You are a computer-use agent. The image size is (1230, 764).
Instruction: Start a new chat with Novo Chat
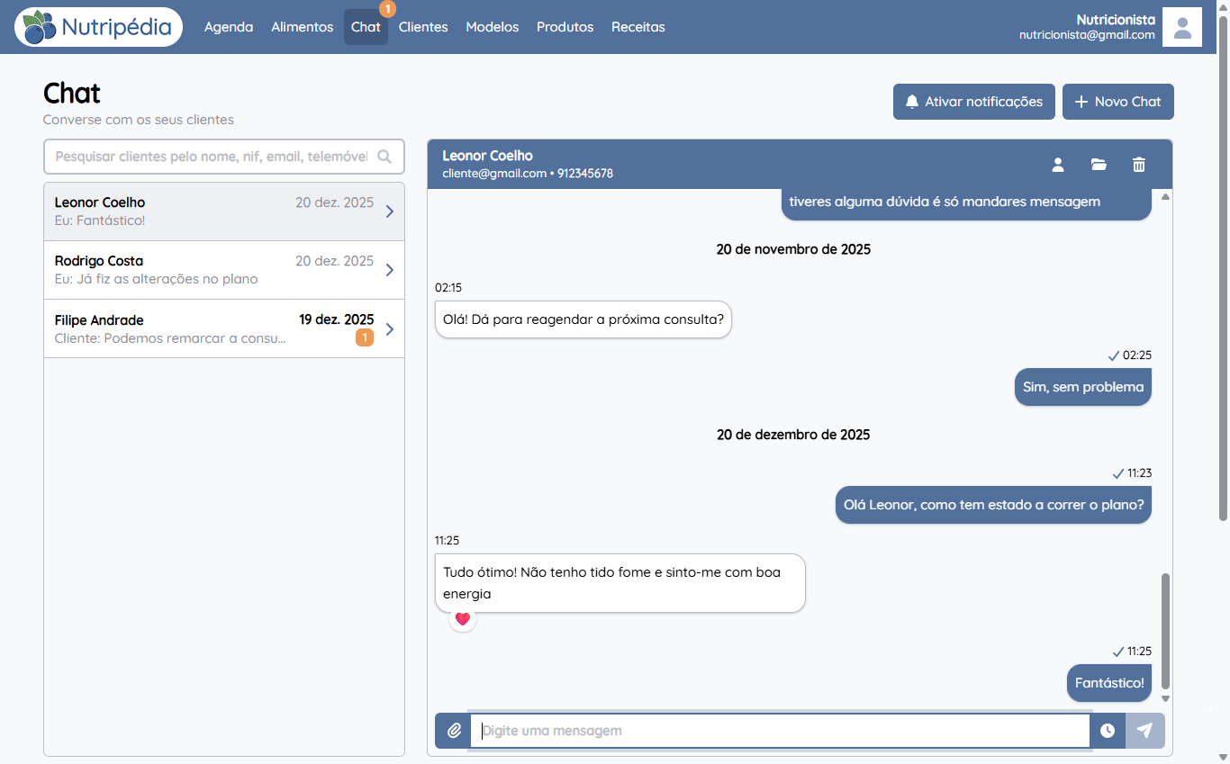coord(1118,102)
